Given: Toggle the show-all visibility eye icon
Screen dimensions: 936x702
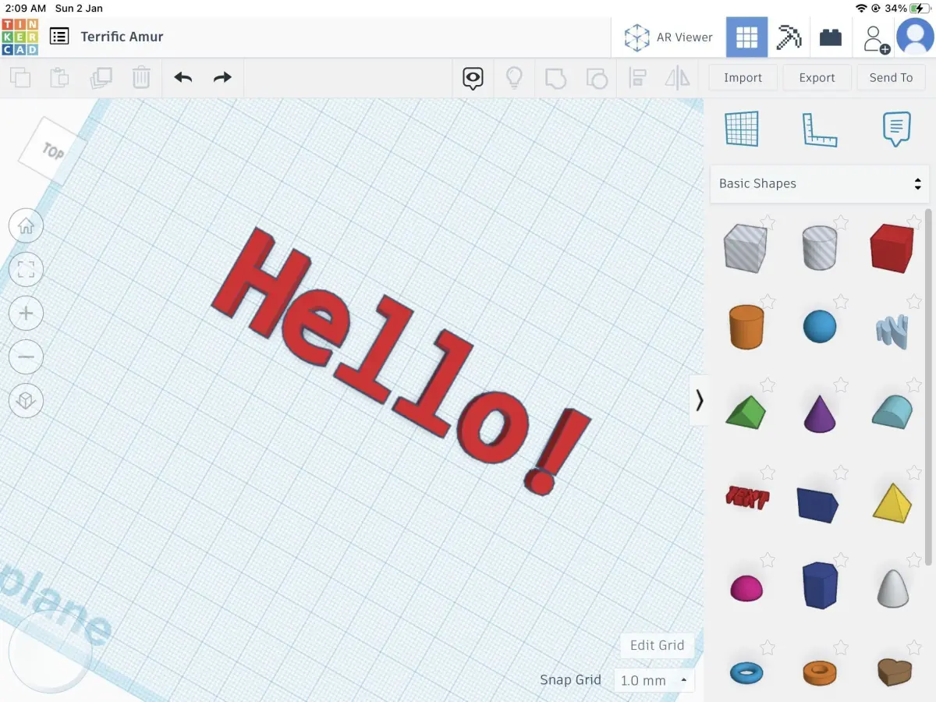Looking at the screenshot, I should pyautogui.click(x=473, y=78).
